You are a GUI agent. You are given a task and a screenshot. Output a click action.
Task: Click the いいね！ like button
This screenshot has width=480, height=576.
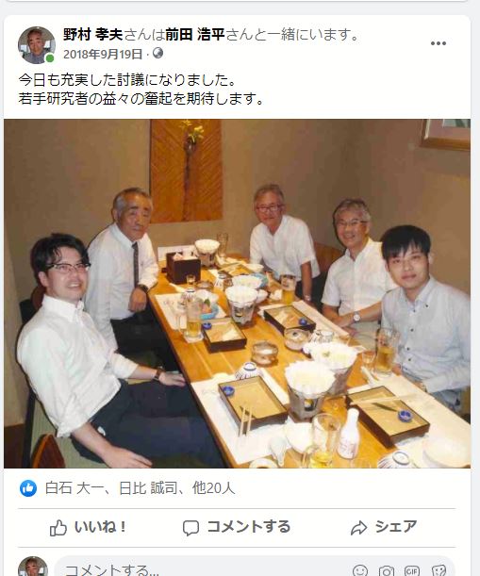point(89,528)
